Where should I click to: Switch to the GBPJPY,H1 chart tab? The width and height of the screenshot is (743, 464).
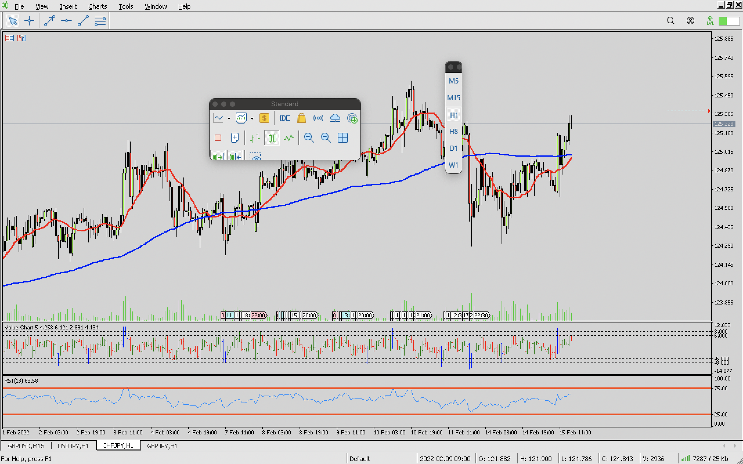[x=162, y=446]
